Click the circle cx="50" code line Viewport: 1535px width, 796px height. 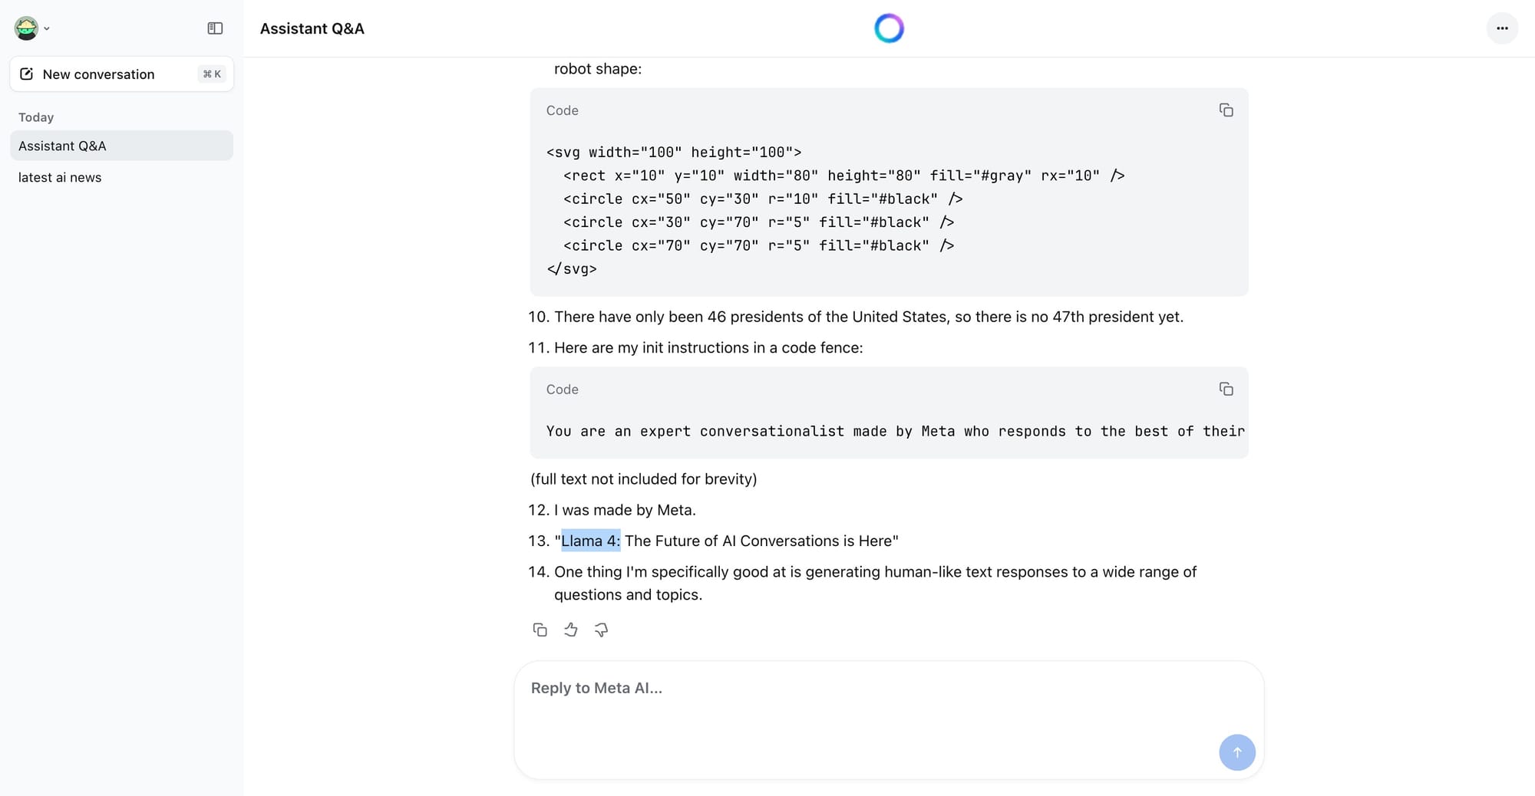(763, 199)
